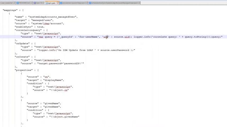Click the file icon on provisioner ldap tab

(x=61, y=3)
